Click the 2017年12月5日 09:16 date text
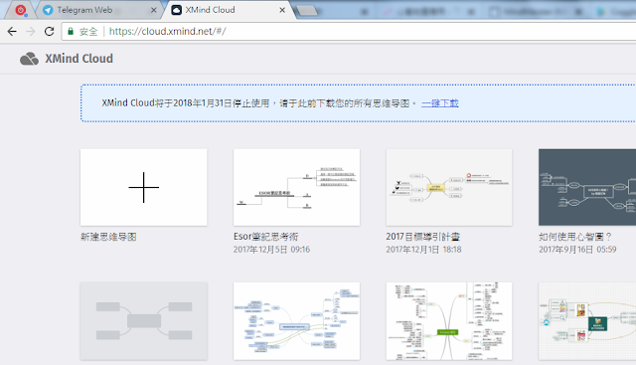Screen dimensions: 636x365 click(271, 250)
